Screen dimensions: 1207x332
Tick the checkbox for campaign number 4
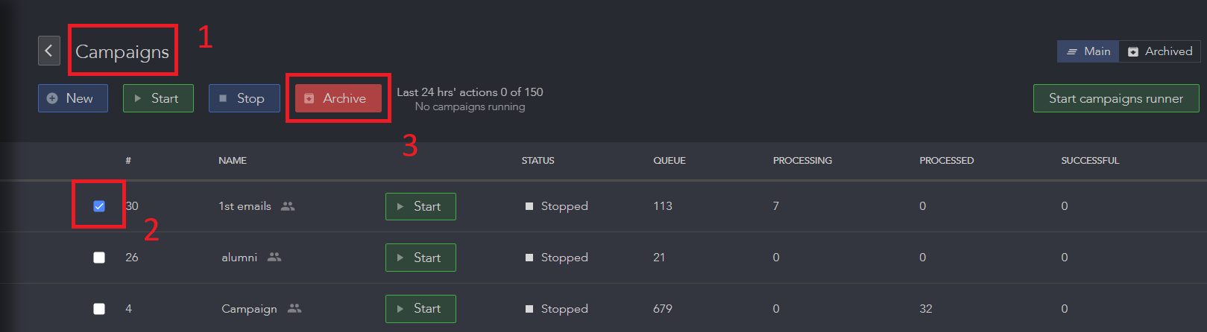(99, 309)
